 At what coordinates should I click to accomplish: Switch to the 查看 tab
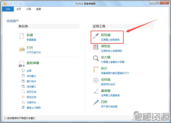[38, 9]
